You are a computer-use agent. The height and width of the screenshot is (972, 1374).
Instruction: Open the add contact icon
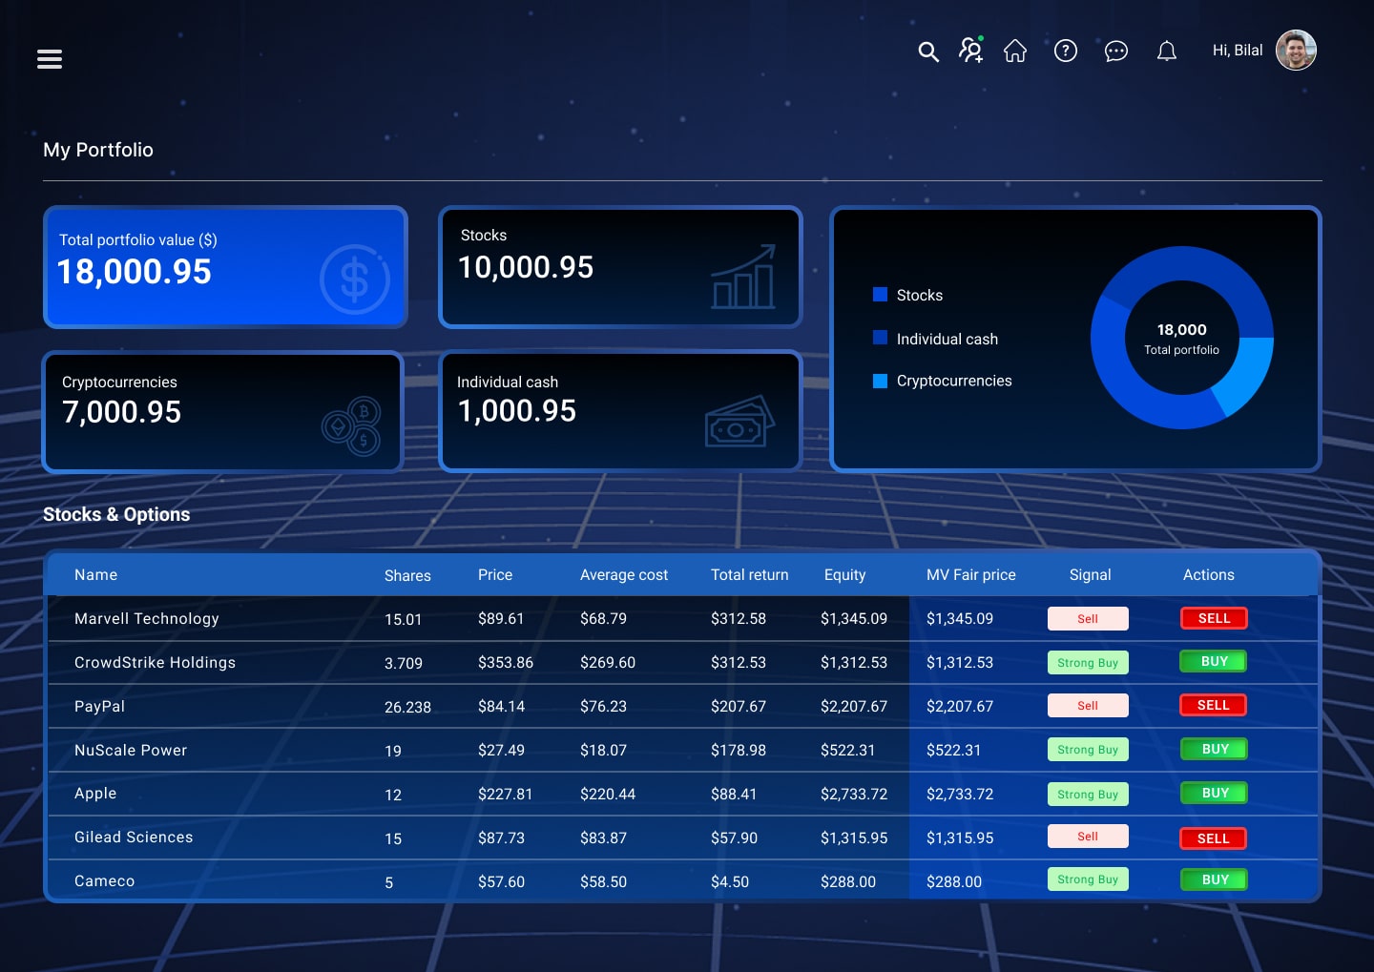tap(971, 50)
